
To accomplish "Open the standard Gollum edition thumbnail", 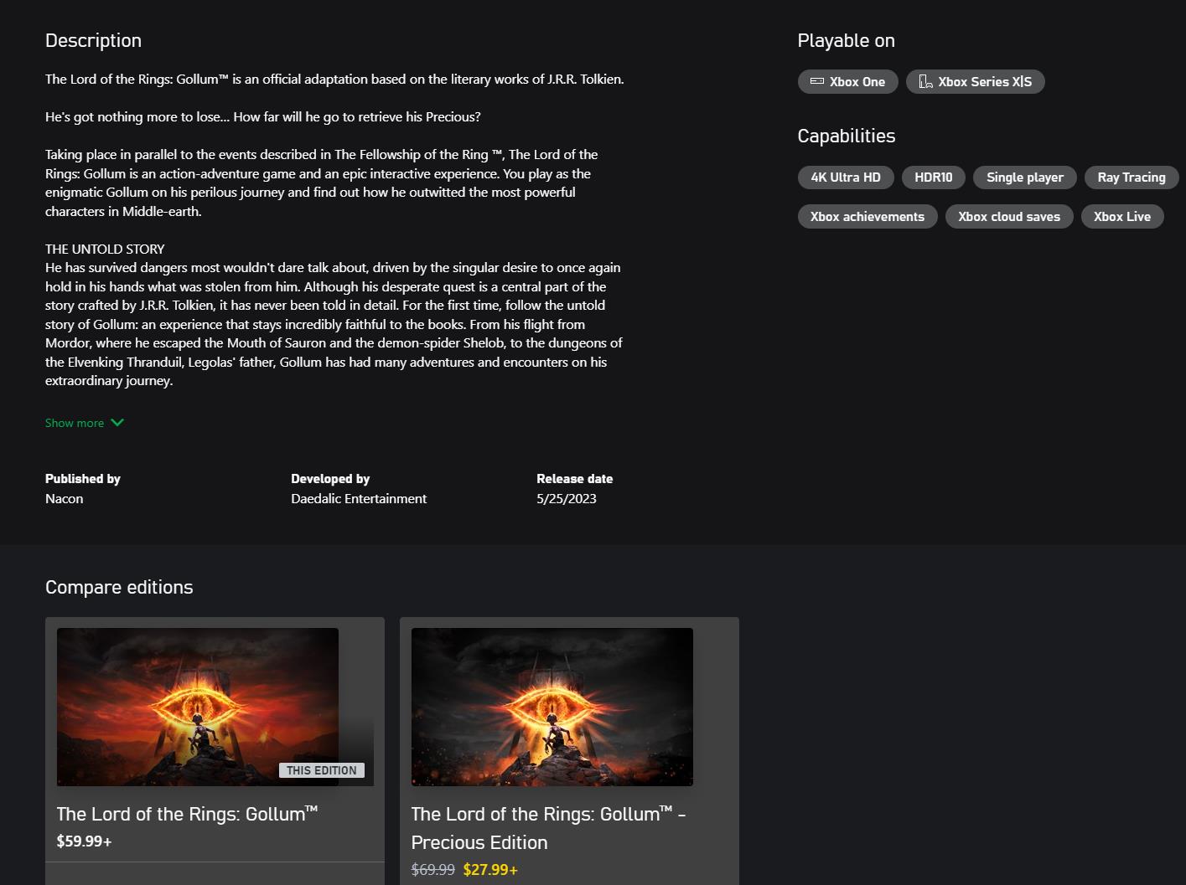I will [198, 707].
